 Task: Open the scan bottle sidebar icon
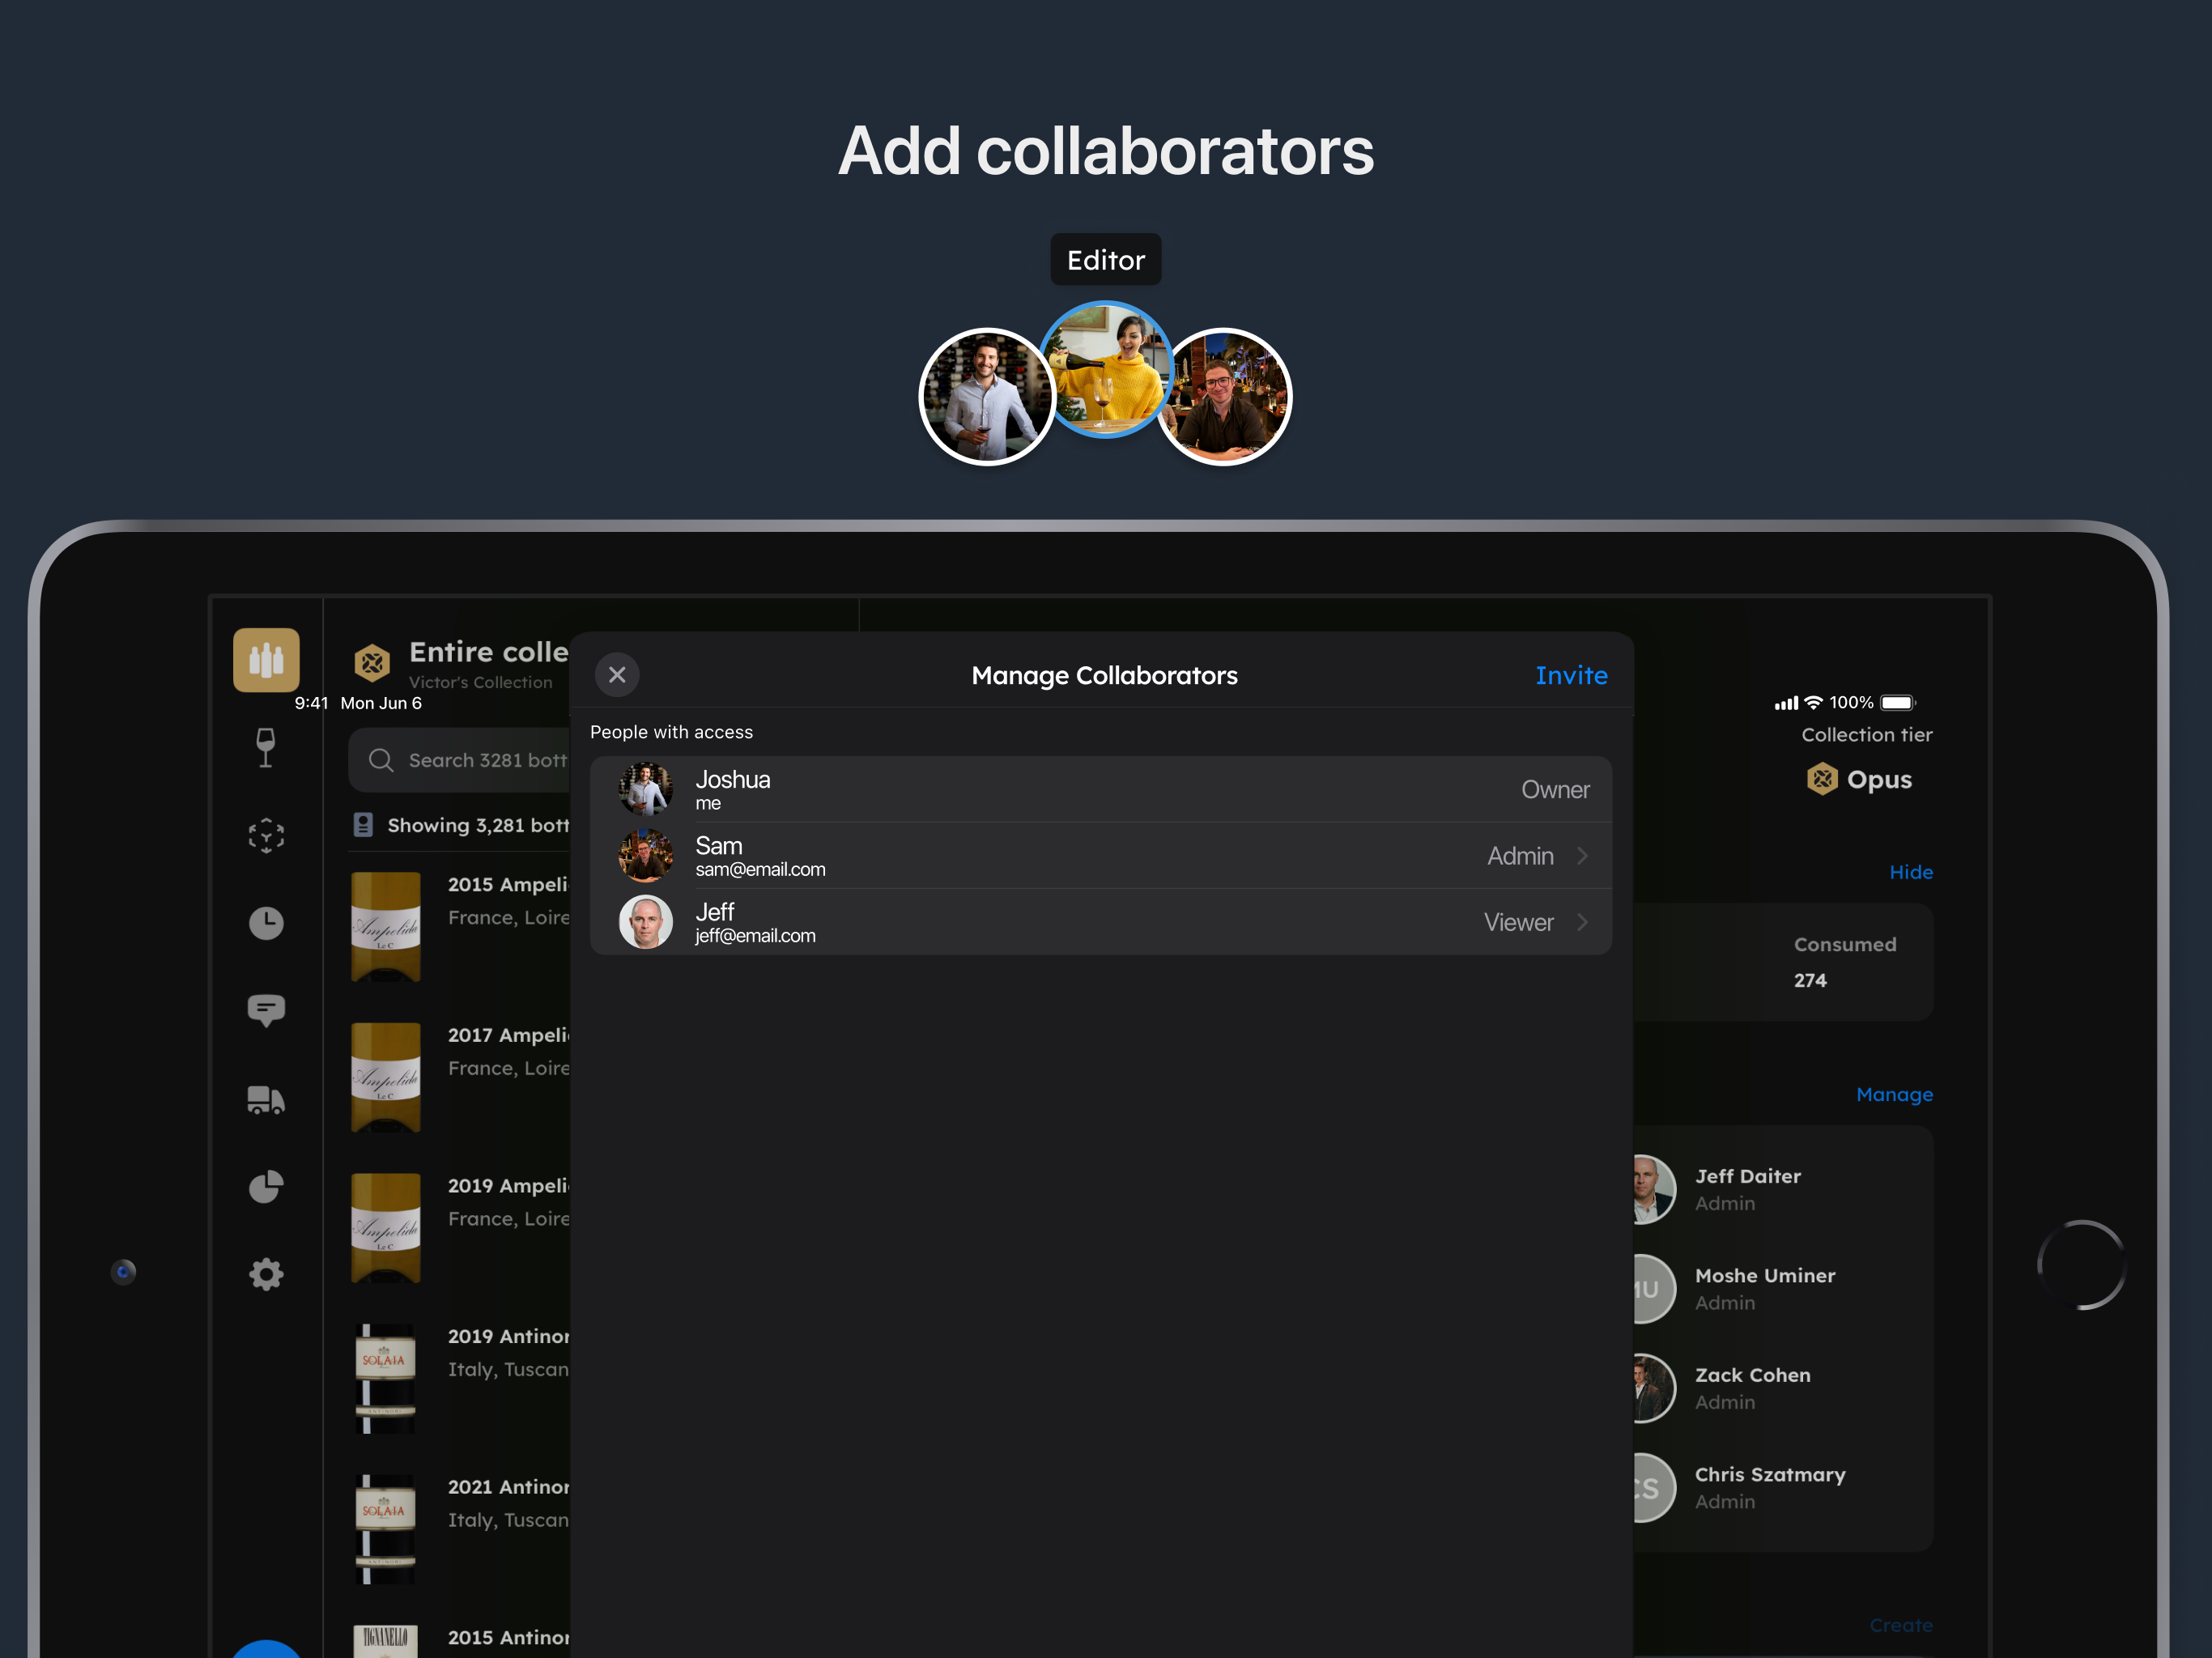point(266,835)
